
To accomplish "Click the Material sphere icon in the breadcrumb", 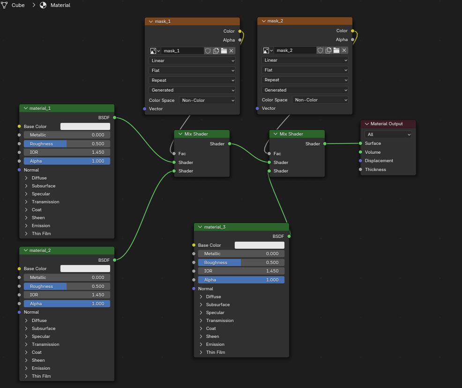I will tap(43, 5).
